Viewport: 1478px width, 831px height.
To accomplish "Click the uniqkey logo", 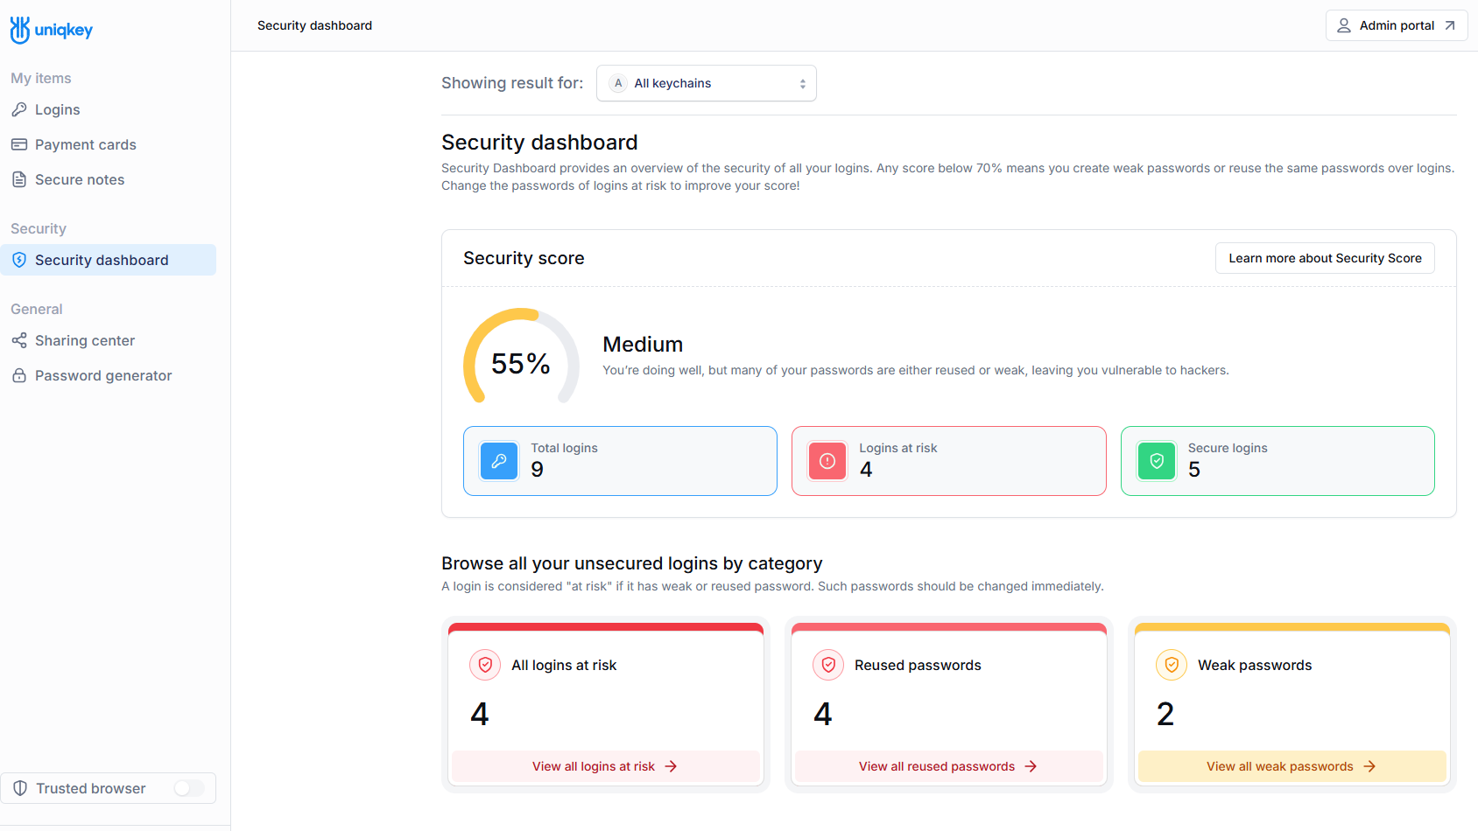I will [x=51, y=30].
